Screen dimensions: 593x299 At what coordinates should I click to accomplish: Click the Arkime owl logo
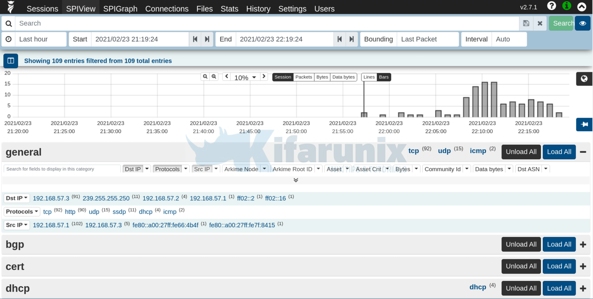click(10, 7)
